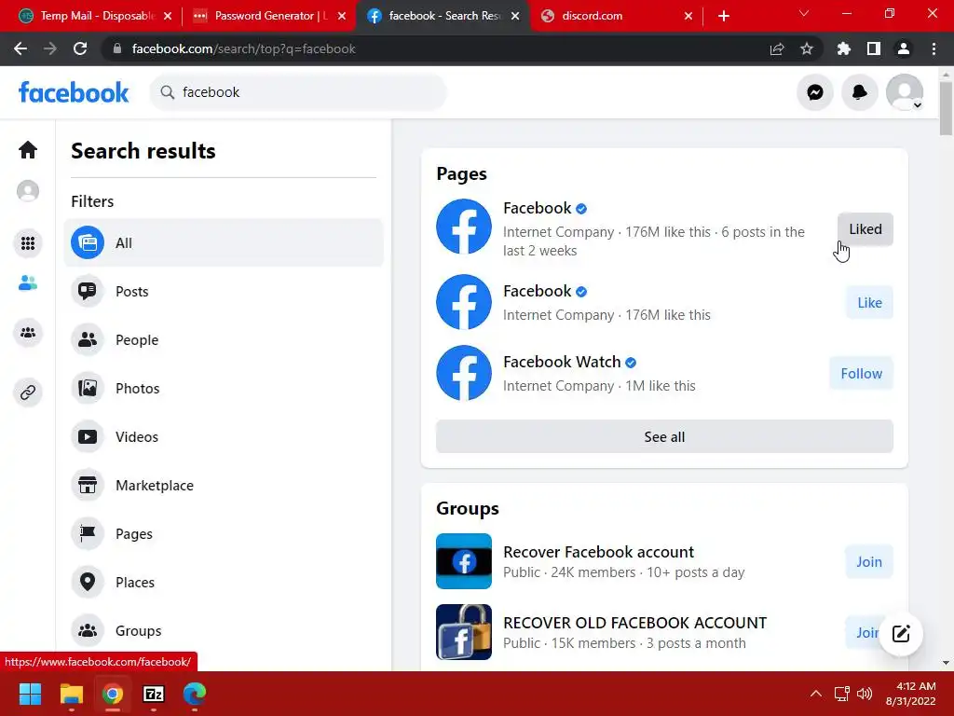Viewport: 954px width, 716px height.
Task: Open first Facebook page logo thumbnail
Action: point(464,227)
